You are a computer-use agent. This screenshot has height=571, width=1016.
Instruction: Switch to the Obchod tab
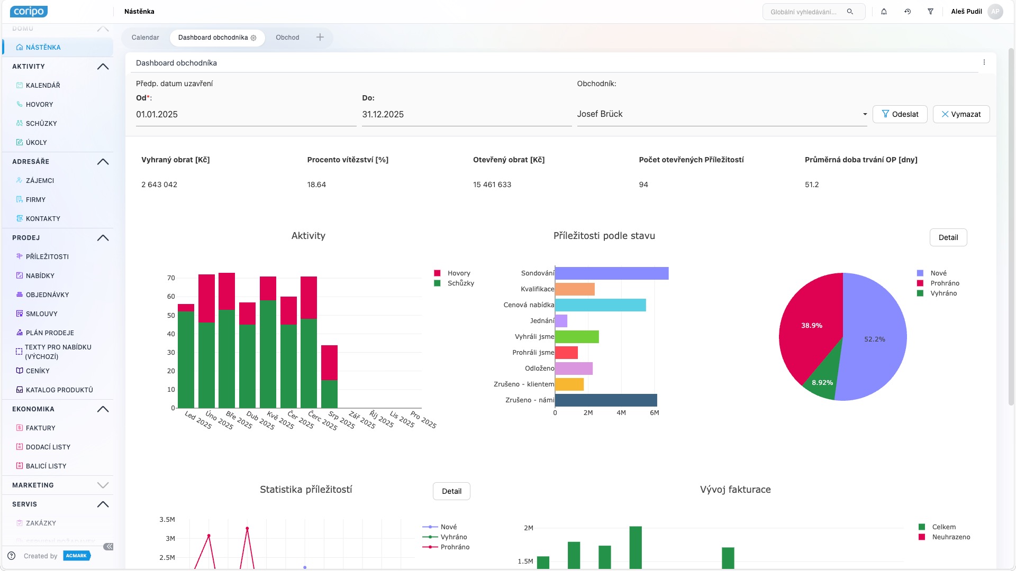click(287, 38)
